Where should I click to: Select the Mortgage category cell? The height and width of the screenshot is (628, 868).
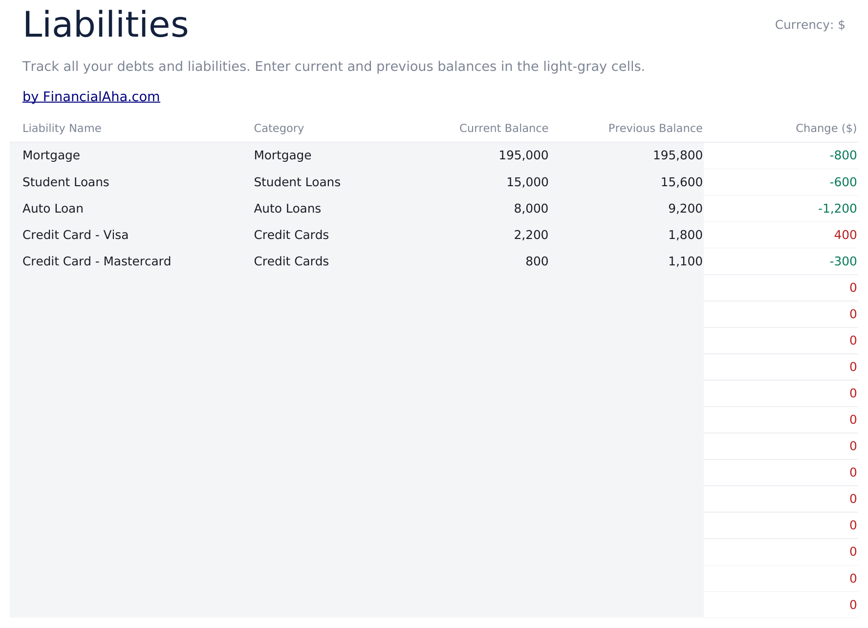tap(318, 155)
